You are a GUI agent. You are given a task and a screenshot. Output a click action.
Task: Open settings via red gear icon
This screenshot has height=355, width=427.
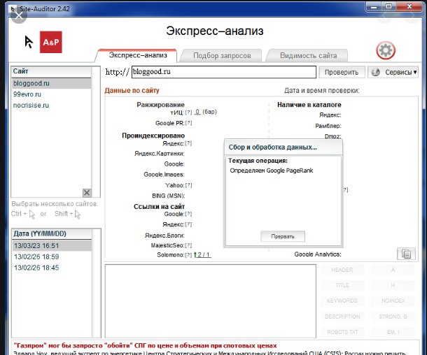386,50
